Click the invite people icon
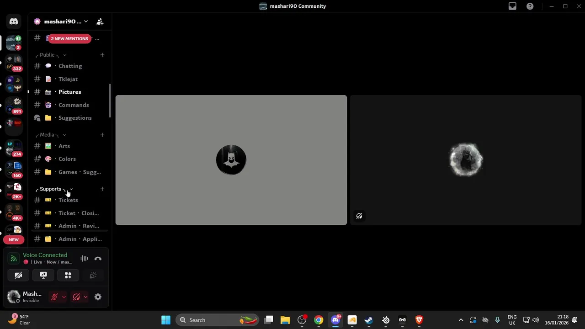Screen dimensions: 585x329 point(100,21)
